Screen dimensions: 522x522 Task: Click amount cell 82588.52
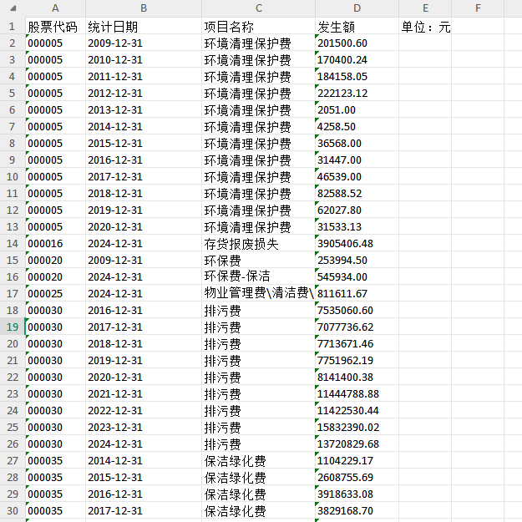(357, 193)
